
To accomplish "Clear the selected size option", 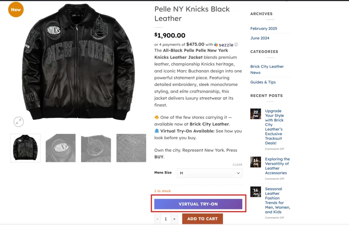I will click(x=237, y=165).
